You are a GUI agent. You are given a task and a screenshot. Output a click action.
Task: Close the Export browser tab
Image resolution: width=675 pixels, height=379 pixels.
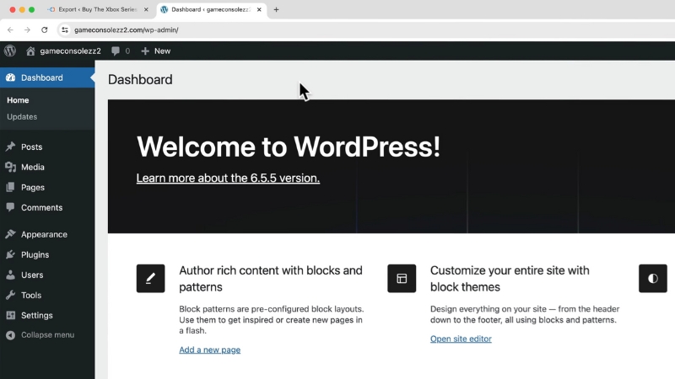point(146,9)
